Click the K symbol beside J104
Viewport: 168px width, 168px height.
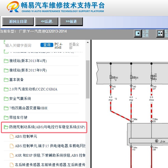click(157, 141)
